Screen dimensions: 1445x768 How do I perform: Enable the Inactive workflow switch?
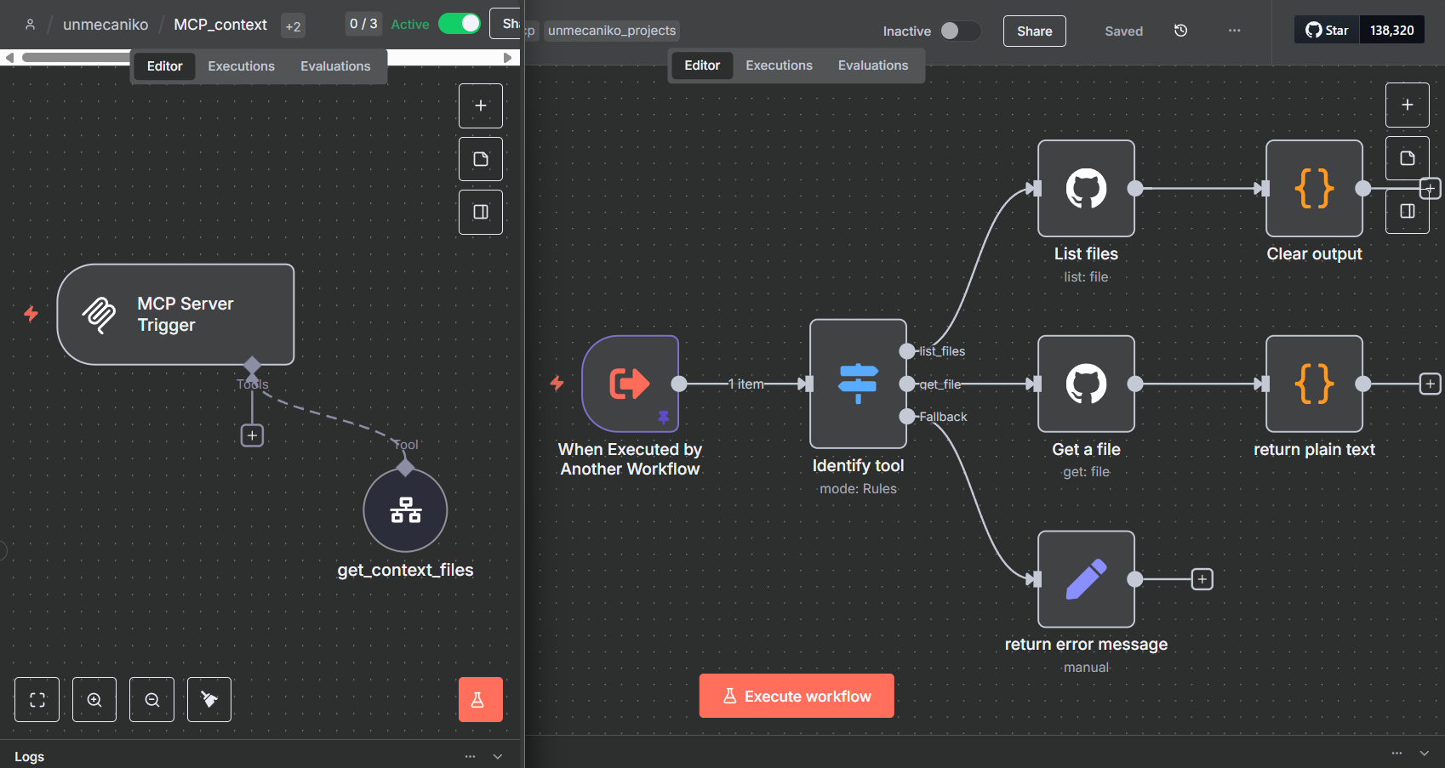pyautogui.click(x=959, y=31)
